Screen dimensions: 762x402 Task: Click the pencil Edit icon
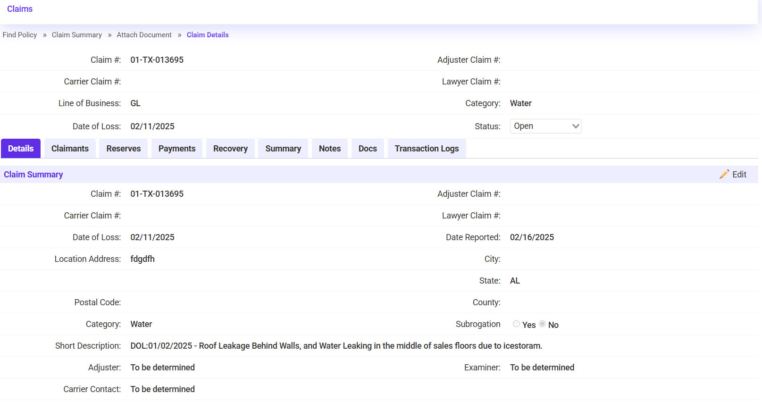724,175
